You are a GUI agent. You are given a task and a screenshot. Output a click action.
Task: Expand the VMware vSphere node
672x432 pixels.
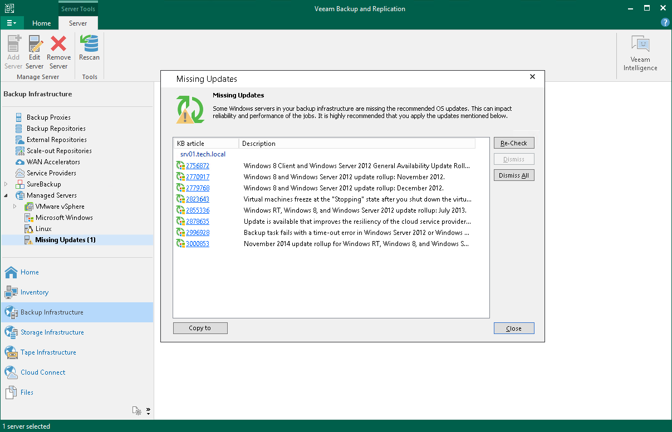(15, 207)
